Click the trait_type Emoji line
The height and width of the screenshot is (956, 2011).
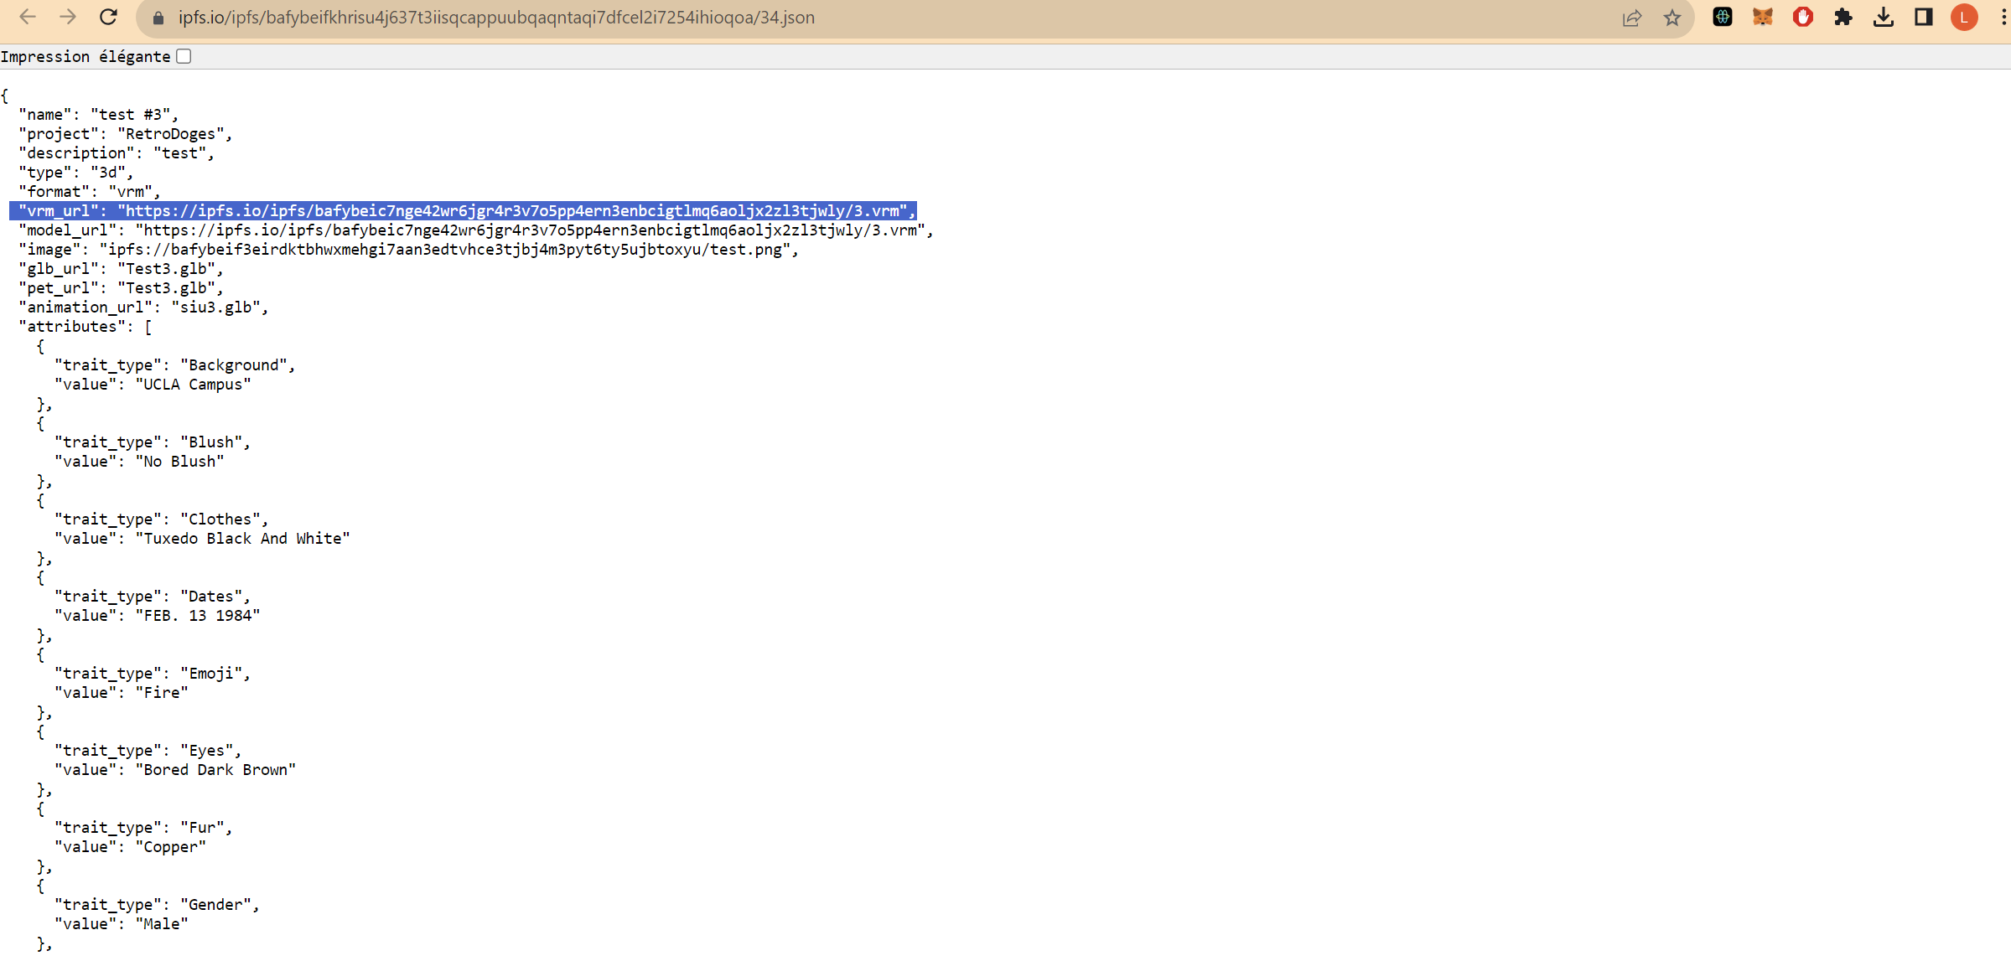[x=153, y=674]
